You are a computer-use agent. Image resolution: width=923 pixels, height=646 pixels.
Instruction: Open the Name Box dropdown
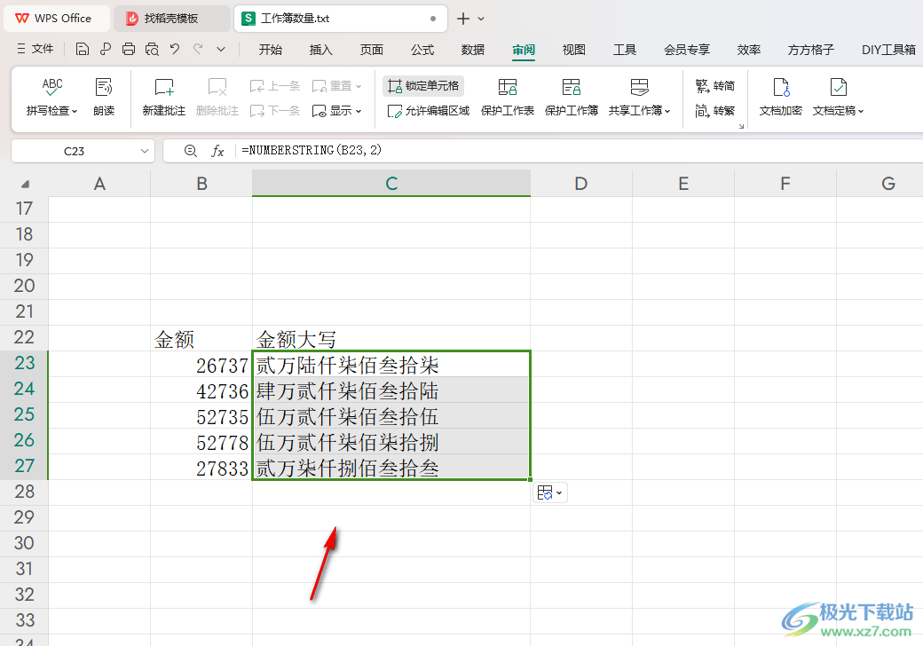point(144,151)
